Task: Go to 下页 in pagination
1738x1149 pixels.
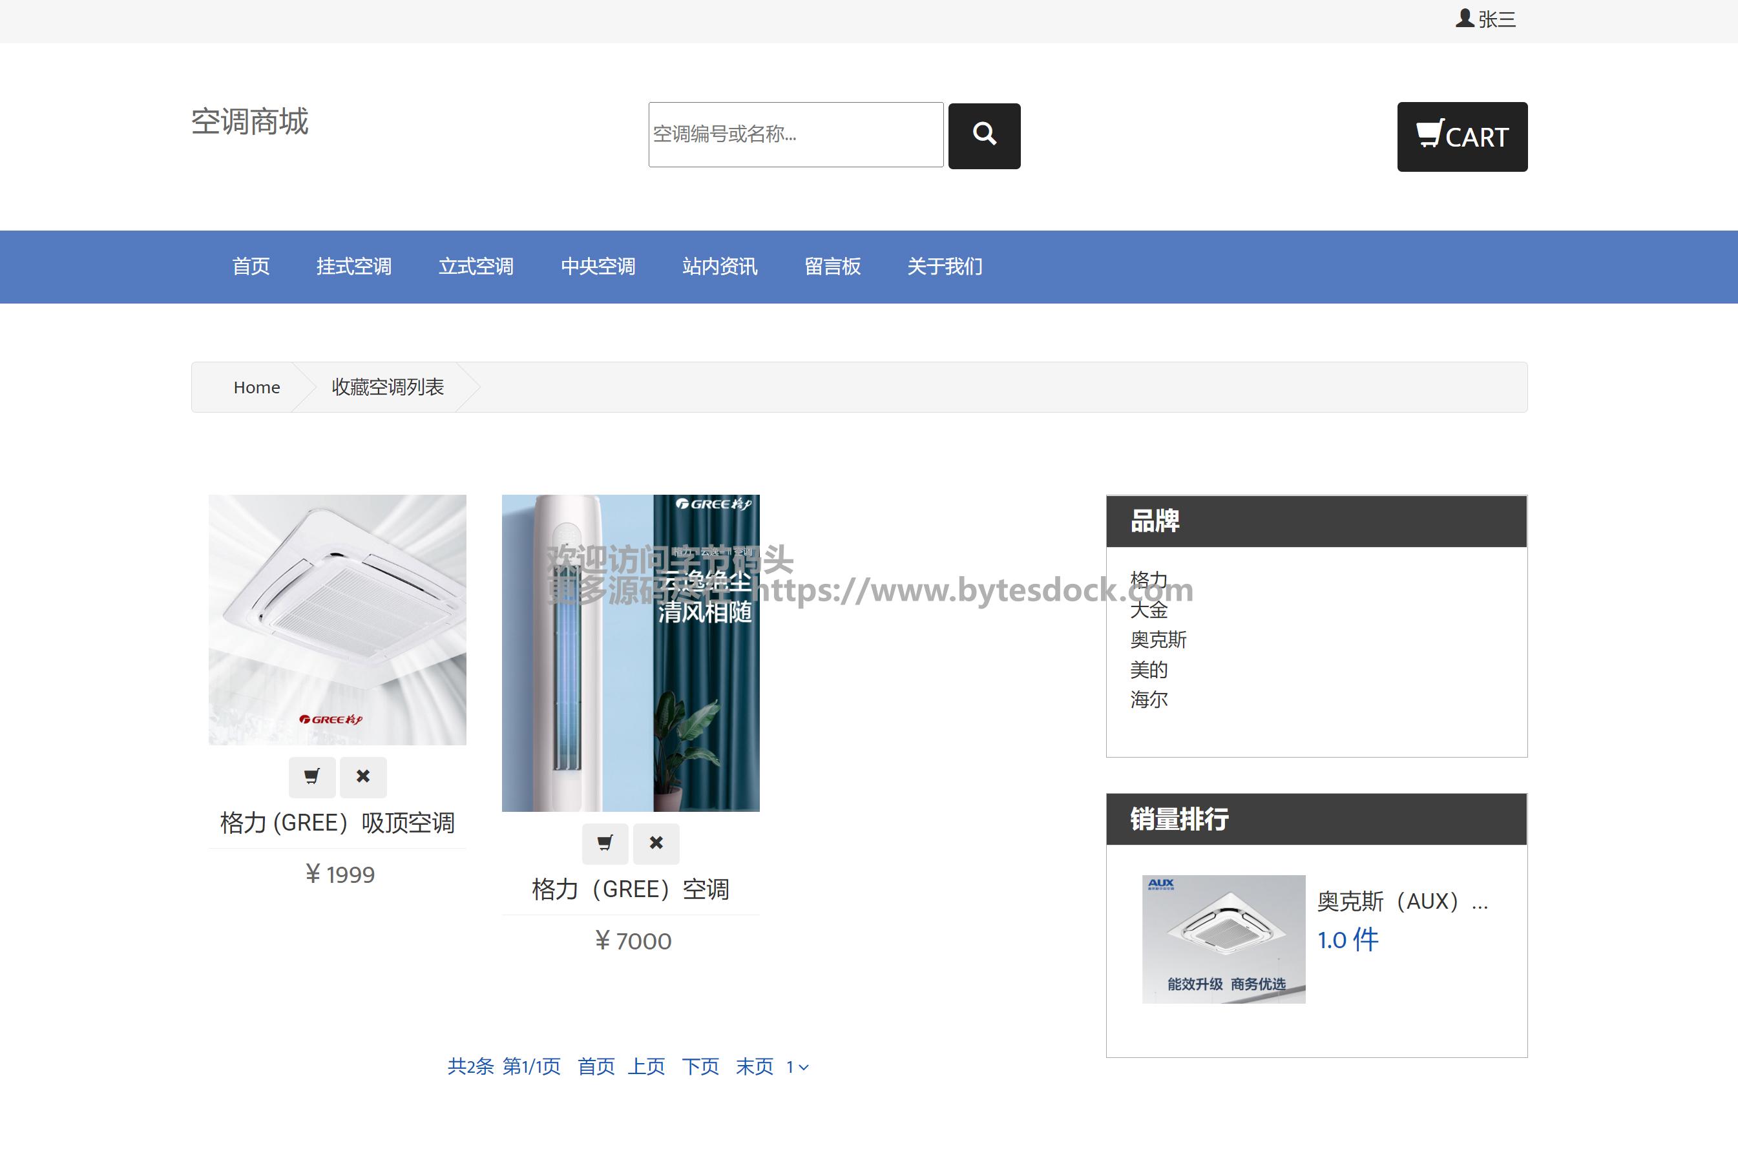Action: pyautogui.click(x=700, y=1067)
